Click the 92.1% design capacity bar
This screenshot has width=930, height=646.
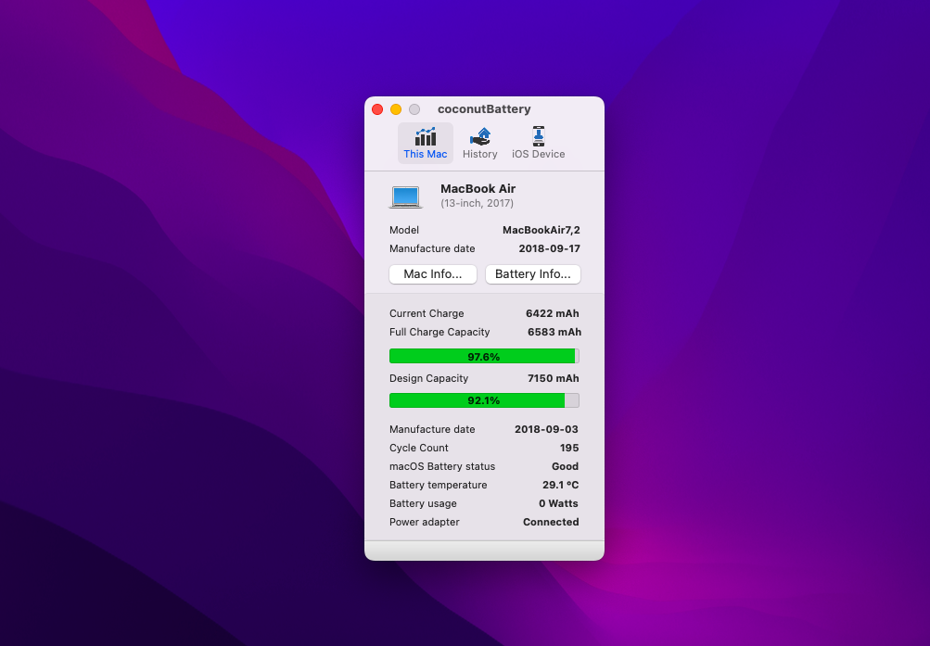pos(484,400)
